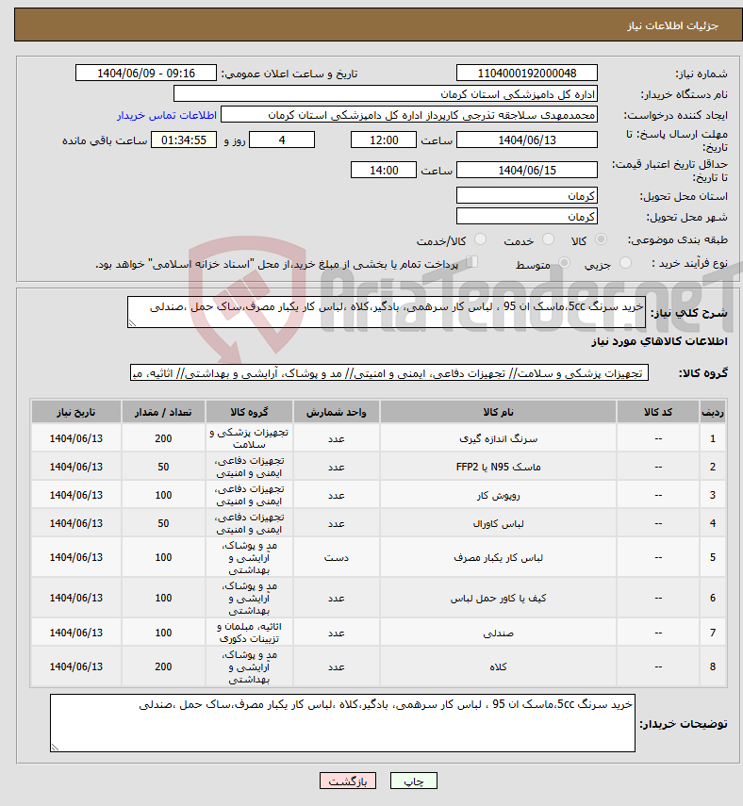
Task: Click the remaining days field showing 4
Action: click(282, 140)
